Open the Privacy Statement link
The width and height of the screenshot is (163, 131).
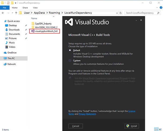(87, 114)
